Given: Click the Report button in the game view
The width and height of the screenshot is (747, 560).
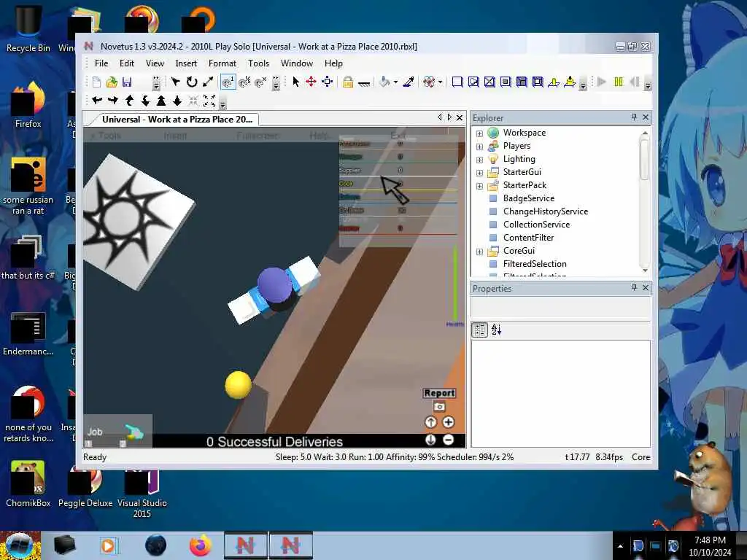Looking at the screenshot, I should tap(439, 393).
